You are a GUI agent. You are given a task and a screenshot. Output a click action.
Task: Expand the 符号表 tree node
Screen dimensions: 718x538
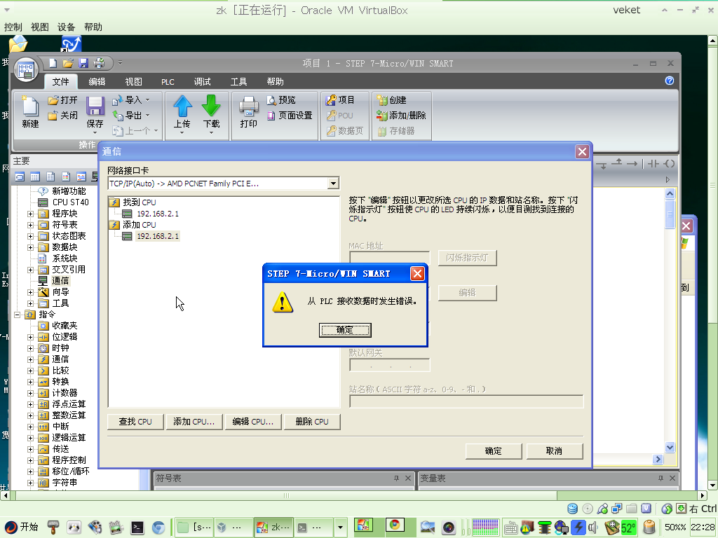30,225
